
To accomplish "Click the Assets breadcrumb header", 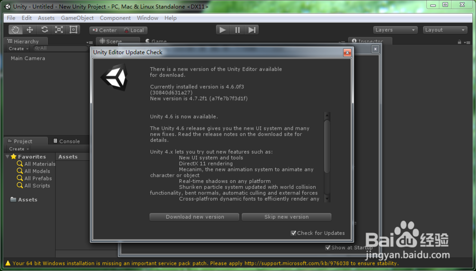I will [68, 157].
